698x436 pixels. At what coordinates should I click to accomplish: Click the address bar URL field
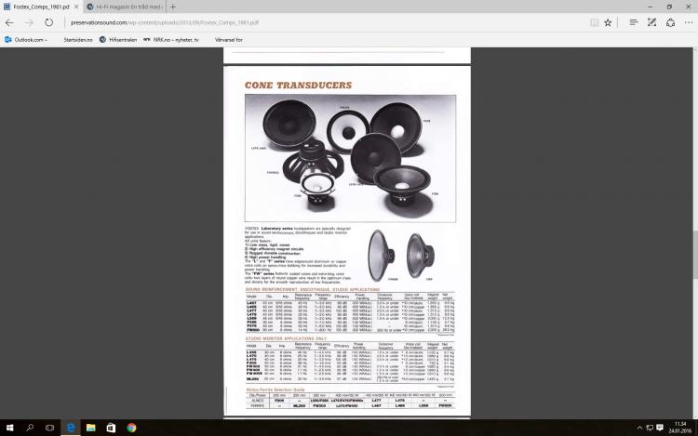click(x=328, y=22)
